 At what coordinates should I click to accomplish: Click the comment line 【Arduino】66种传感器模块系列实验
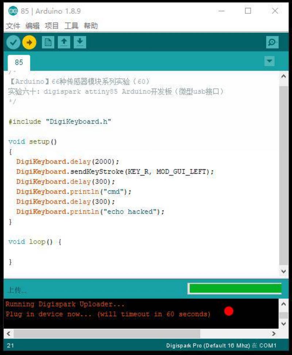pos(80,81)
